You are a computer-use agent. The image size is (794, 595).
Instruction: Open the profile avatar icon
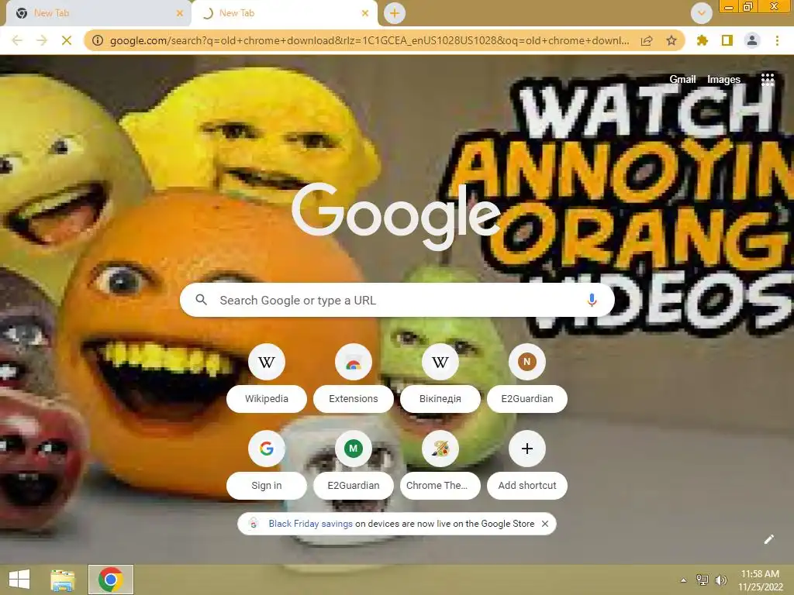click(x=752, y=40)
